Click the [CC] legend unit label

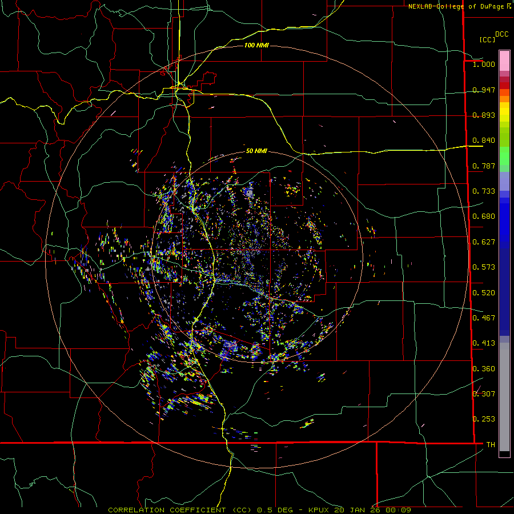click(x=488, y=39)
